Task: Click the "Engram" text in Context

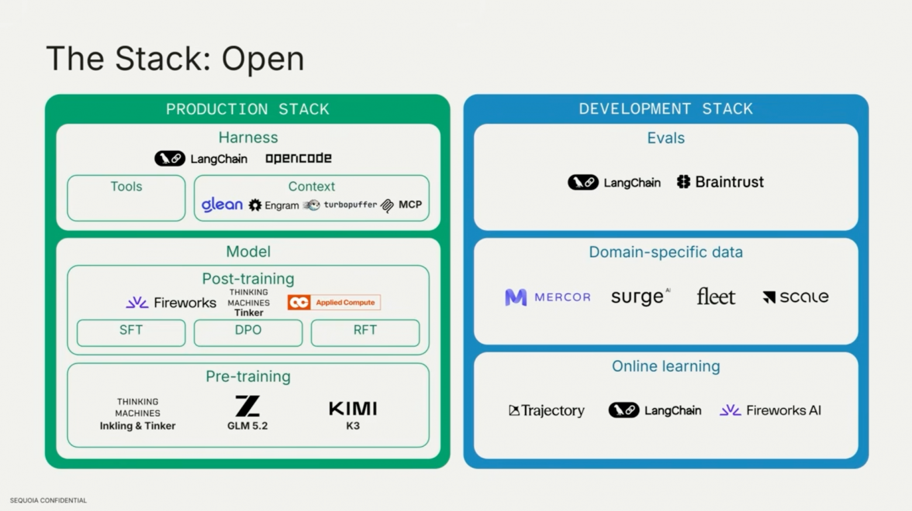Action: pos(282,205)
